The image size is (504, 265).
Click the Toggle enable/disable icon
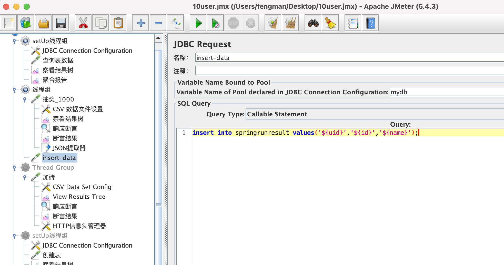click(x=176, y=23)
